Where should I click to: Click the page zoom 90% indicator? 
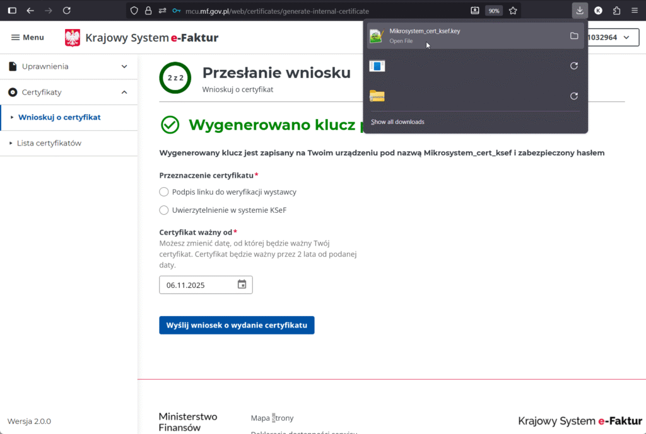(x=494, y=11)
